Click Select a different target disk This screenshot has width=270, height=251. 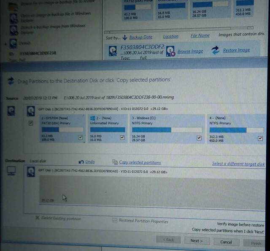point(238,164)
